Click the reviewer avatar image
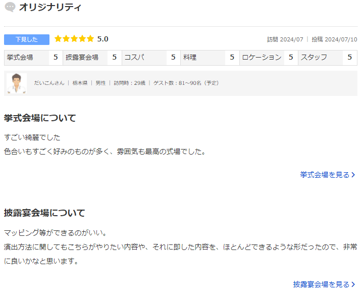The image size is (363, 298). (x=17, y=83)
